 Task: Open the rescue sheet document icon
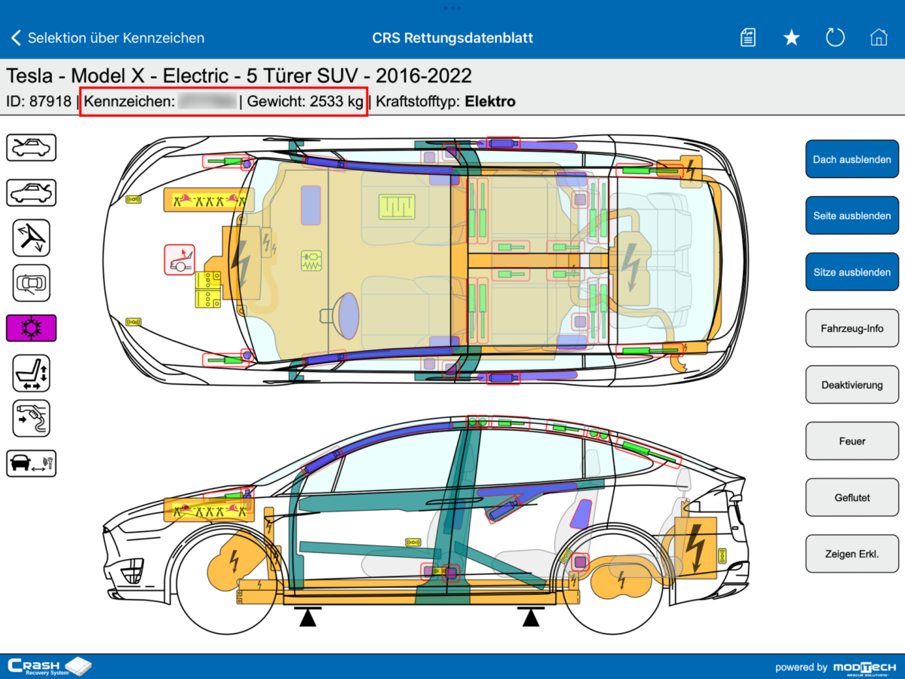747,38
